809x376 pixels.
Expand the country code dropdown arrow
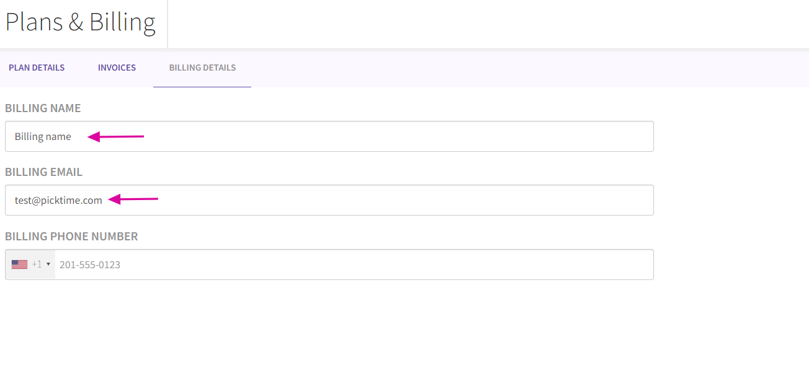click(x=48, y=265)
